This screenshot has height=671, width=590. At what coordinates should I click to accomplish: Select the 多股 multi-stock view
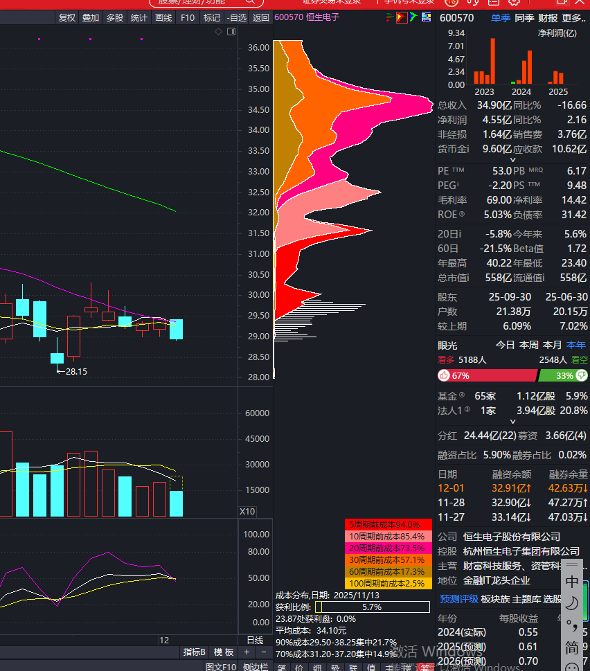click(115, 17)
